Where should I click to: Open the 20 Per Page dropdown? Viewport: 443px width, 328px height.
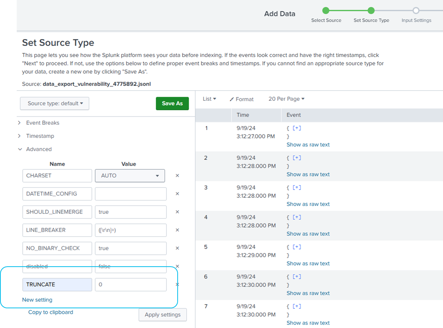pyautogui.click(x=286, y=99)
